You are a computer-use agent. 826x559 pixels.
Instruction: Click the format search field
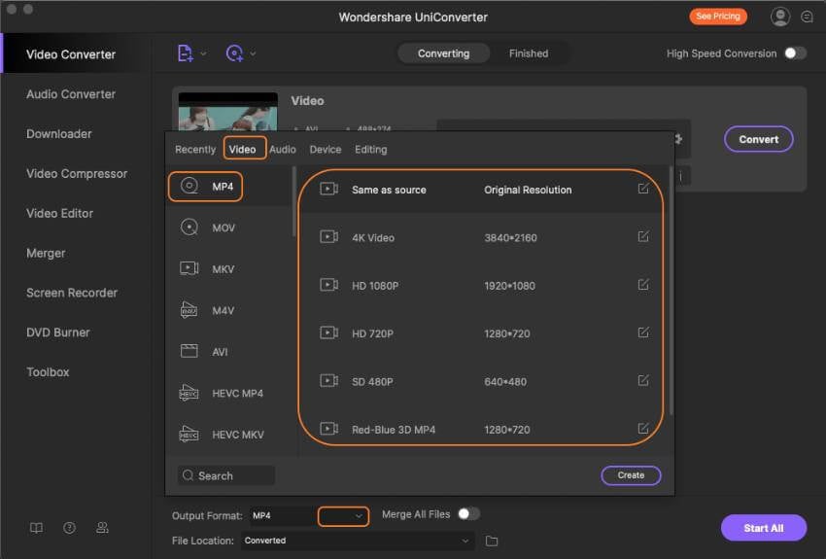pyautogui.click(x=225, y=475)
